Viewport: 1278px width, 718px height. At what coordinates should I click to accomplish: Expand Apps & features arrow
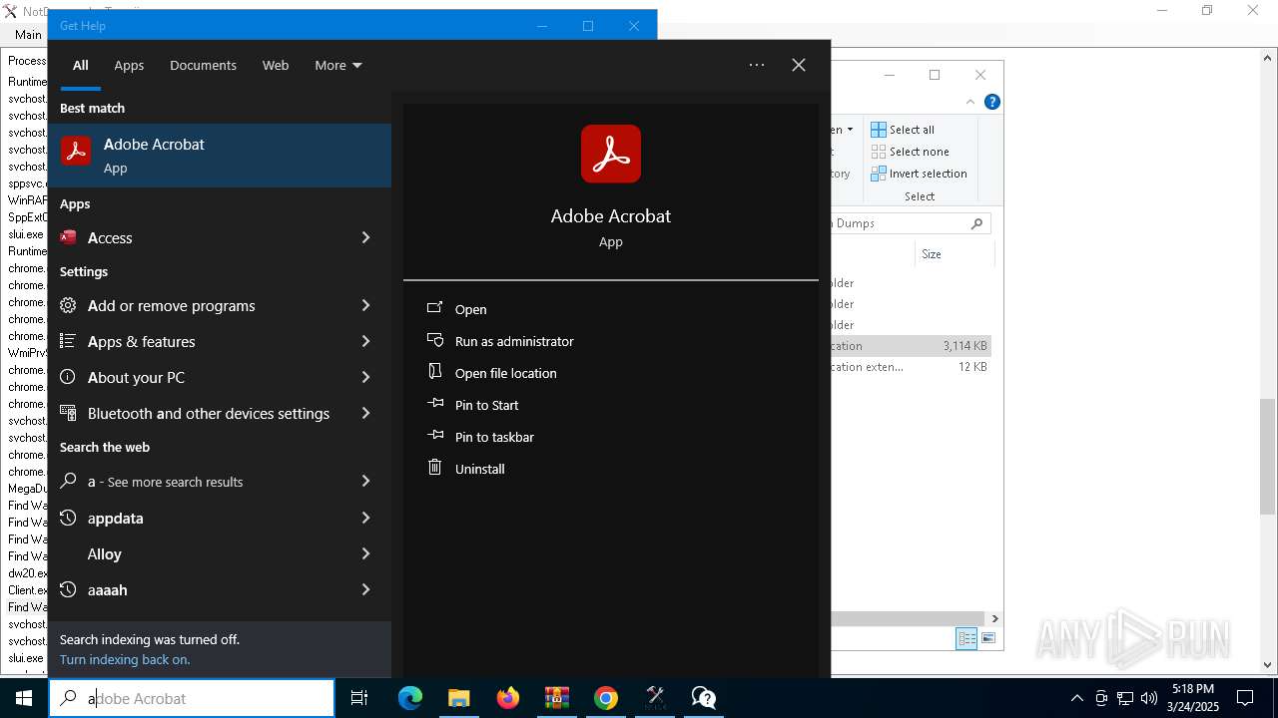point(365,341)
